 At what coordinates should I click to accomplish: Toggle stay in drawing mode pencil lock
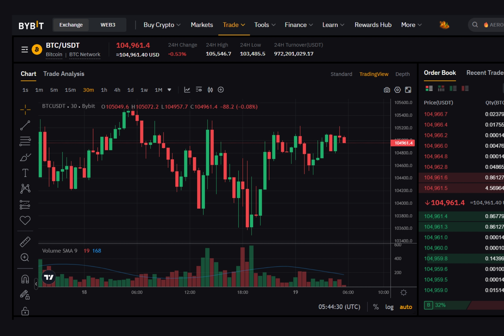(25, 295)
